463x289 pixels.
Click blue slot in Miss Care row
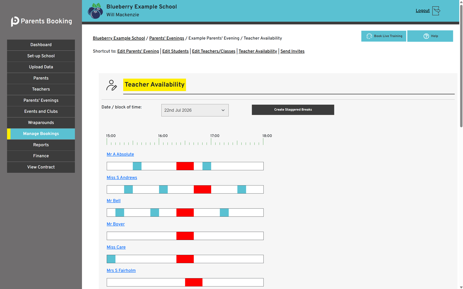coord(111,259)
